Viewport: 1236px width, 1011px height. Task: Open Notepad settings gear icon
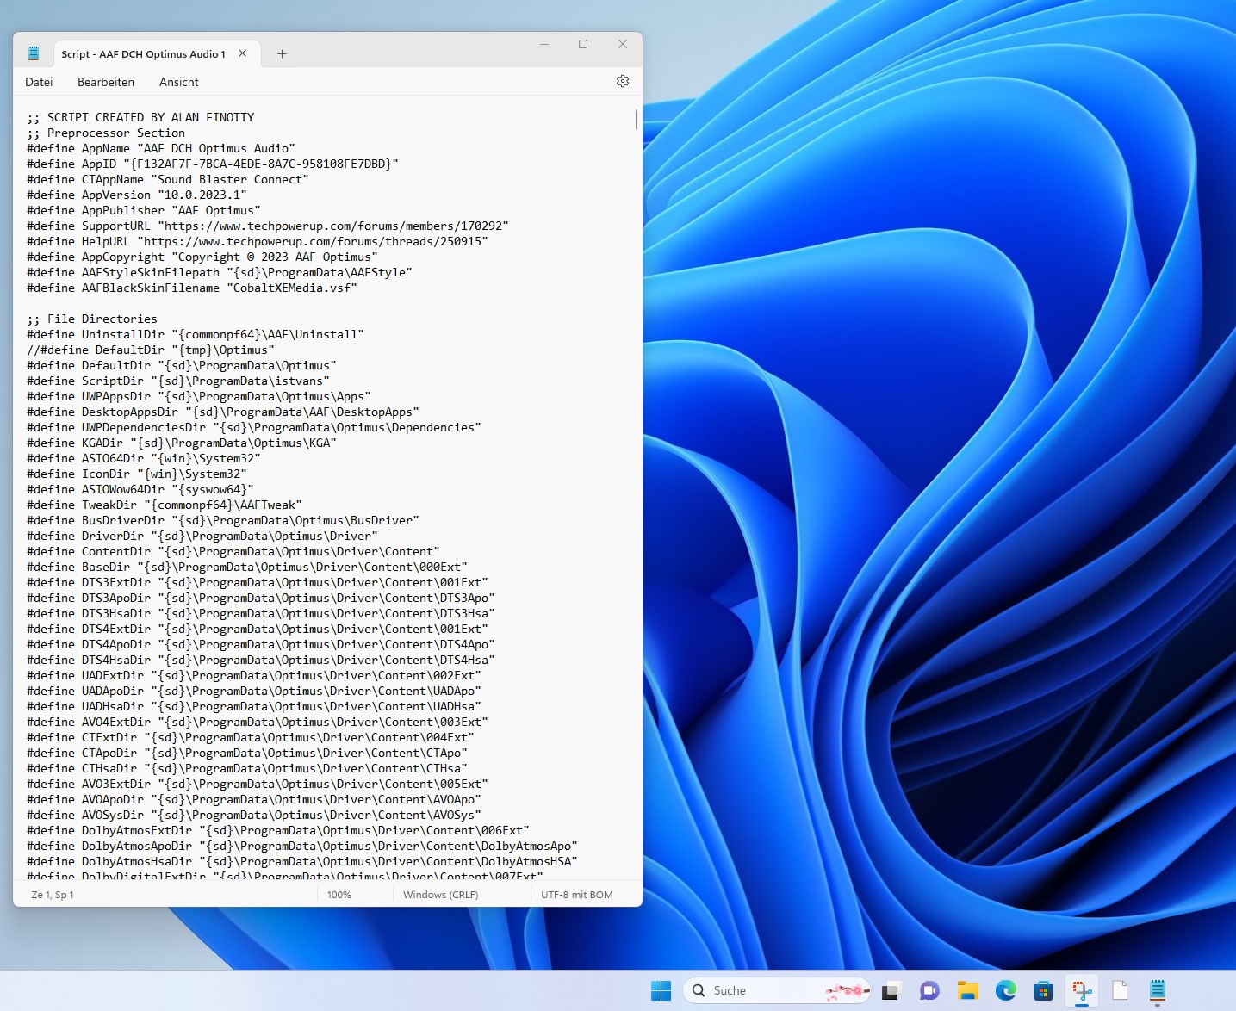tap(623, 81)
